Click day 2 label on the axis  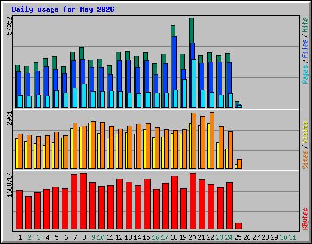point(29,237)
